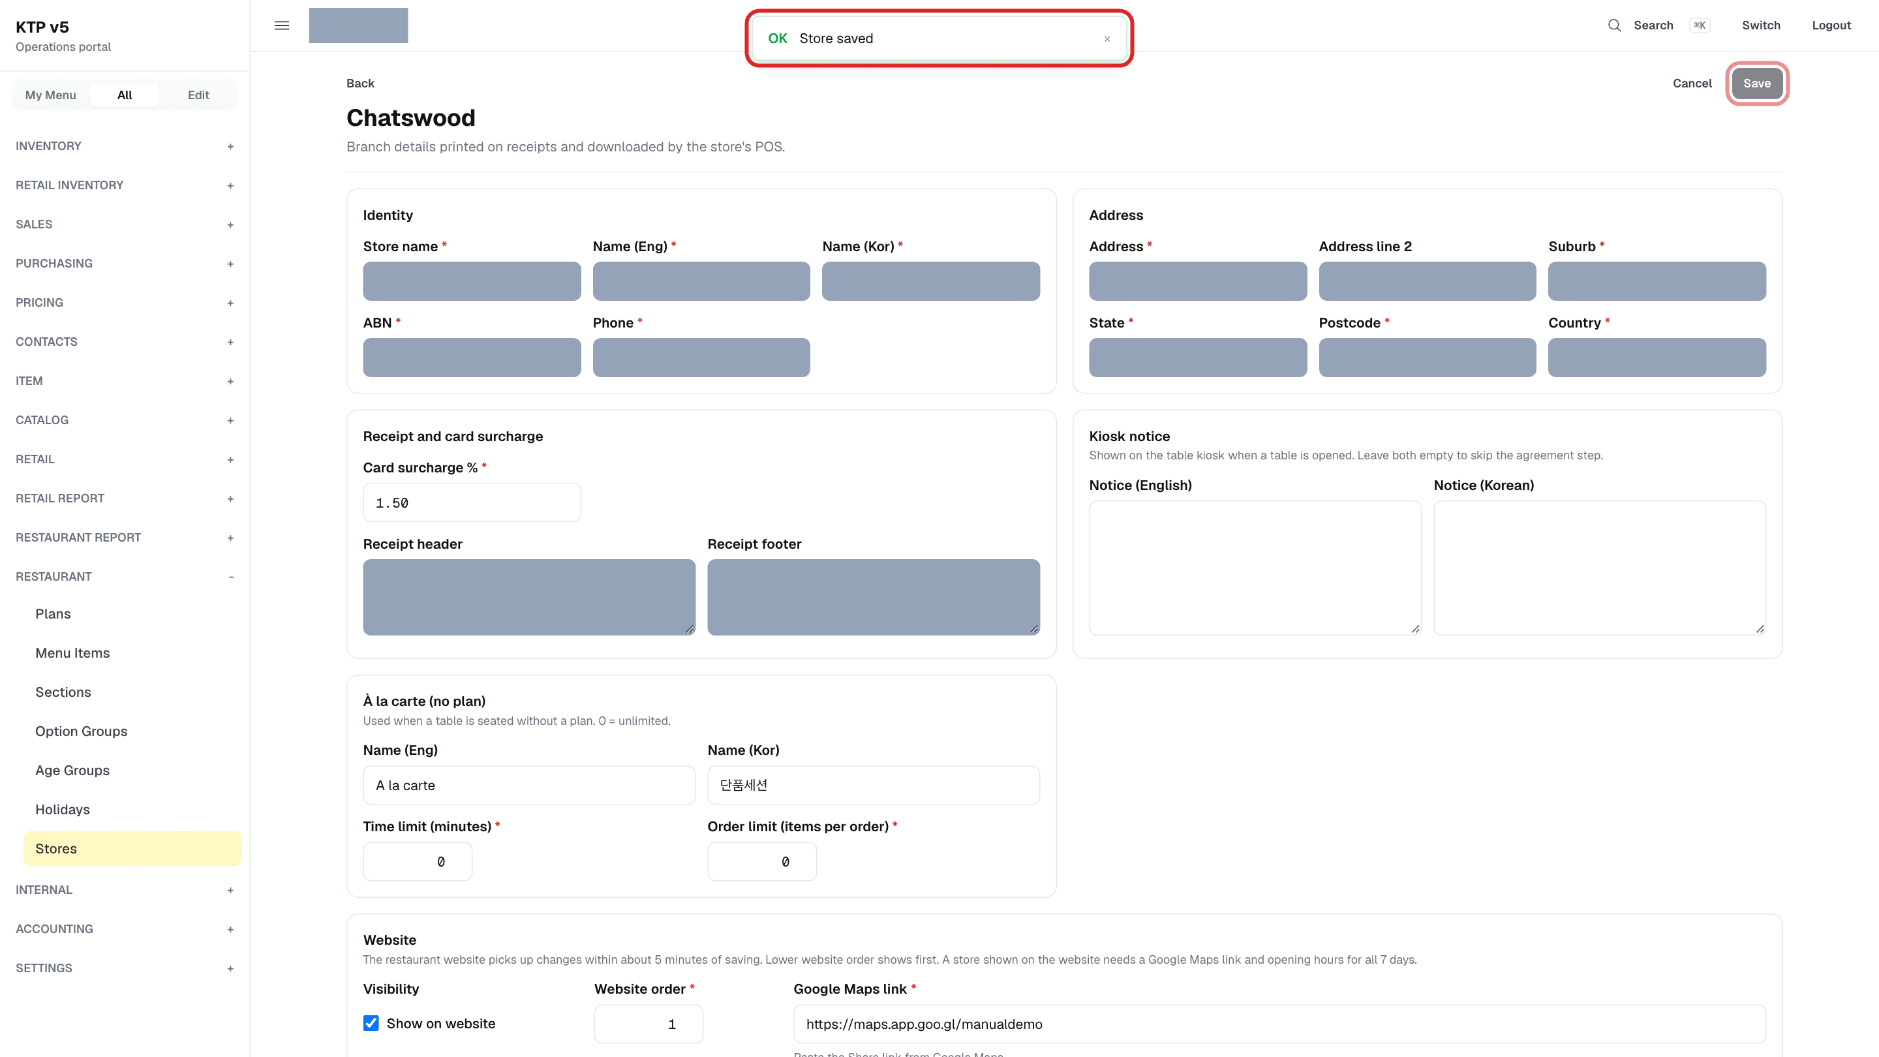Cancel editing the store
Image resolution: width=1879 pixels, height=1057 pixels.
pos(1692,83)
